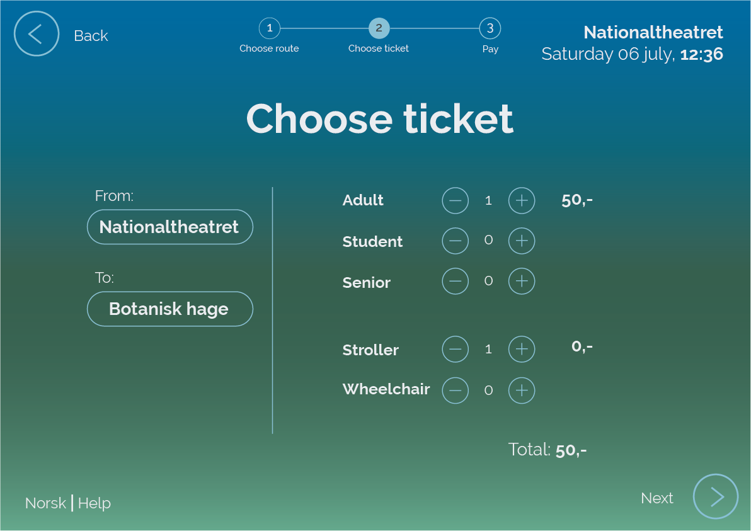
Task: Select step 2 Choose ticket indicator
Action: [x=379, y=28]
